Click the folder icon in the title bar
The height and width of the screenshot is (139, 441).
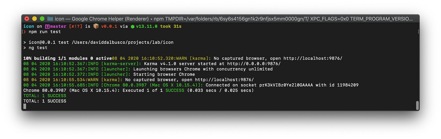[x=50, y=19]
